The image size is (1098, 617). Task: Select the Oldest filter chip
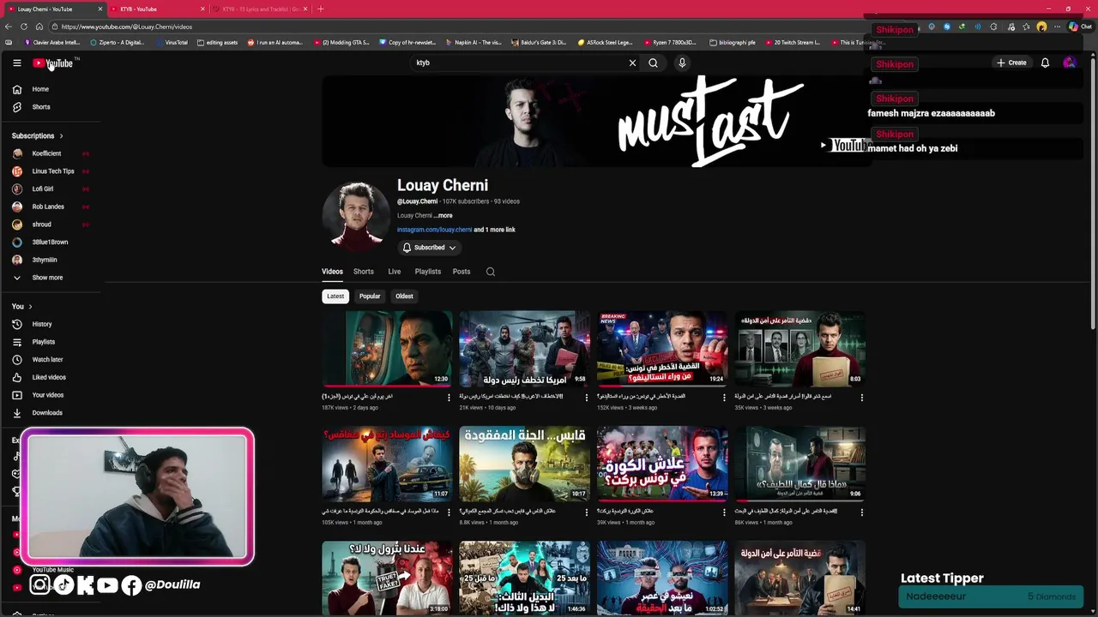tap(404, 297)
